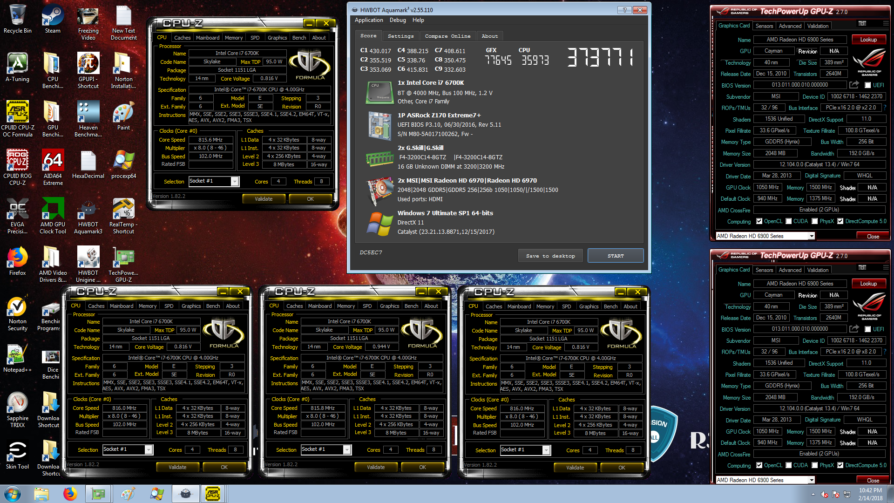Open the Application menu in Aquamark
This screenshot has width=894, height=503.
coord(369,20)
